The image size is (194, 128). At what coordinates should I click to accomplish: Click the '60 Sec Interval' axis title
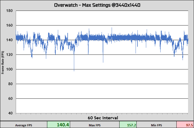coord(103,118)
